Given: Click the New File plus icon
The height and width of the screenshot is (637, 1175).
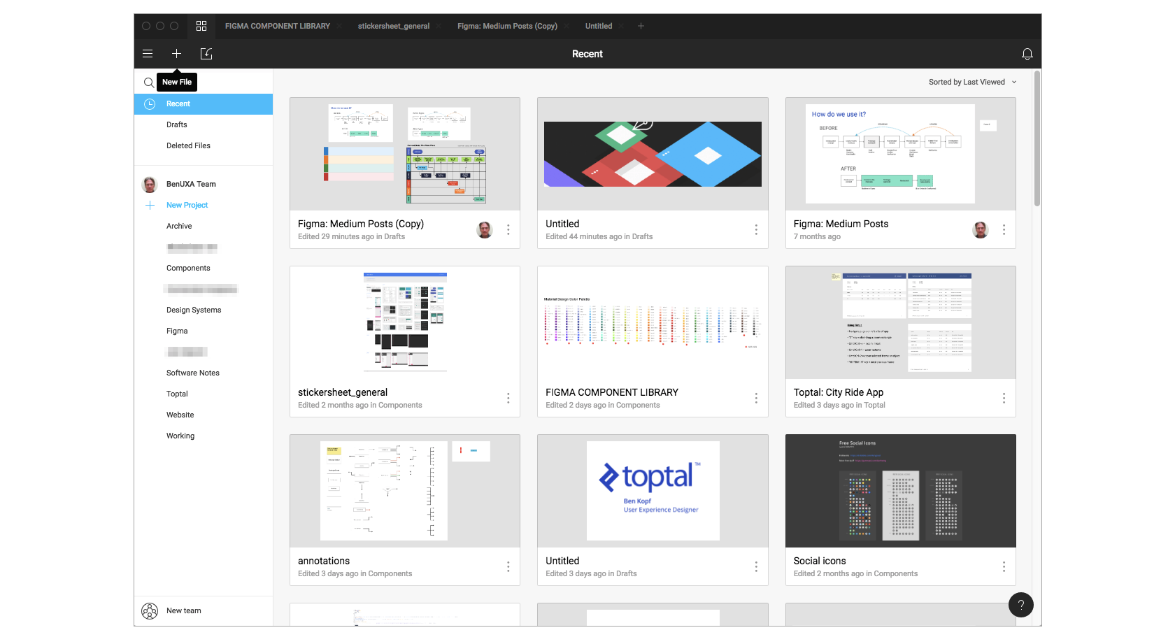Looking at the screenshot, I should pos(176,54).
